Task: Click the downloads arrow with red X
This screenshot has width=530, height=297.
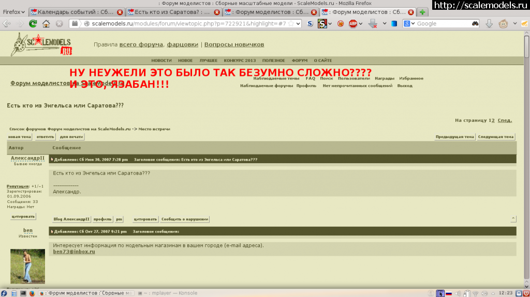Action: point(373,24)
